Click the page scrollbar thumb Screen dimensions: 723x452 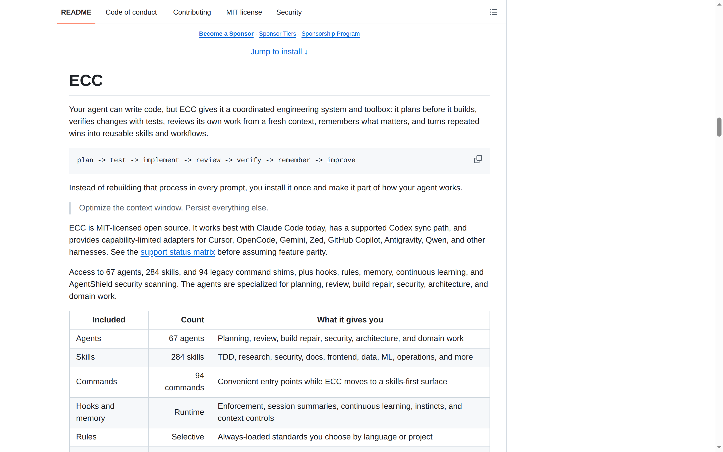[719, 127]
